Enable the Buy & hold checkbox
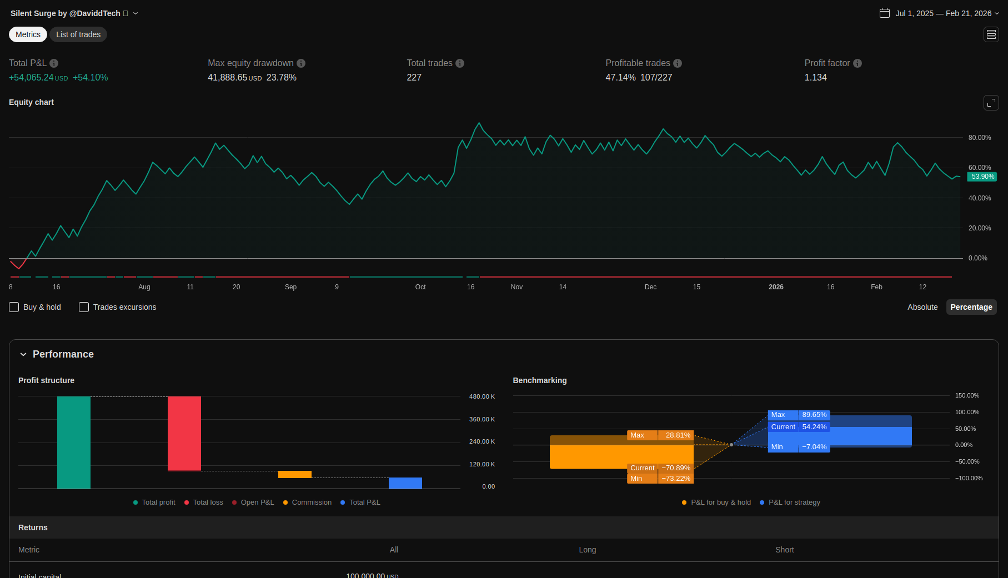1008x578 pixels. pos(14,307)
